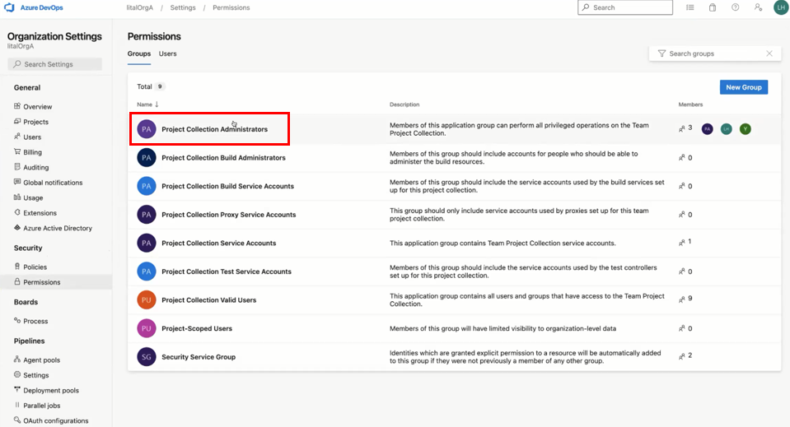Viewport: 790px width, 427px height.
Task: Click the Usage chart icon
Action: pyautogui.click(x=17, y=197)
